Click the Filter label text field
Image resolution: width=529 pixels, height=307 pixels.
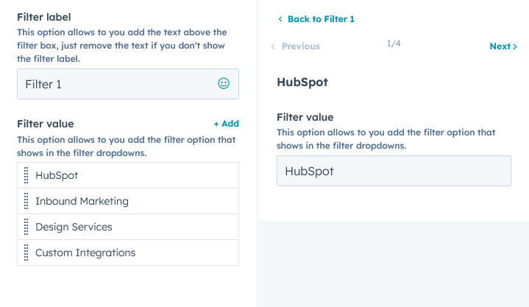(114, 84)
